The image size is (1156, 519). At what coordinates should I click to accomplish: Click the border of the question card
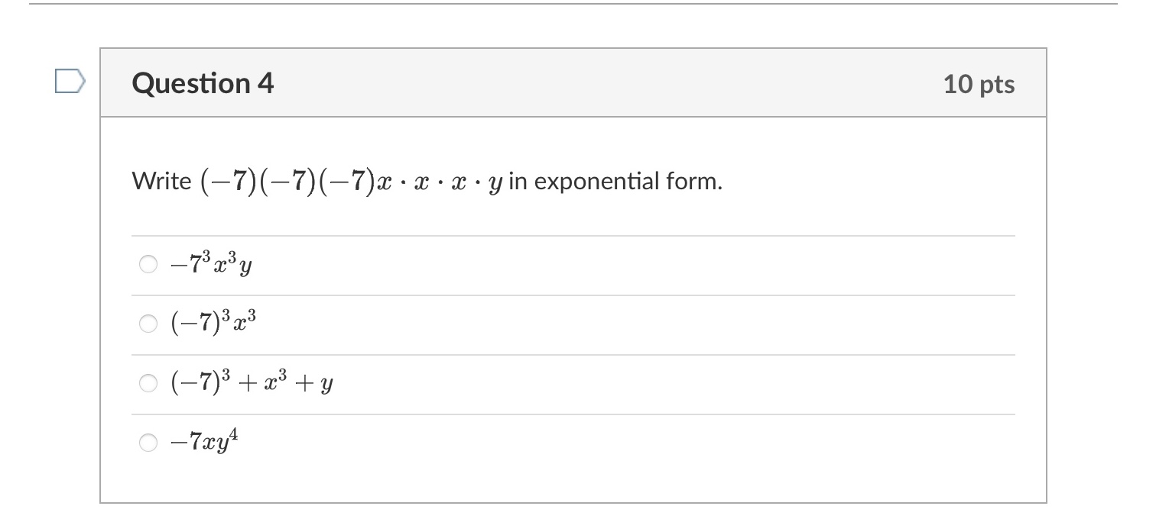(x=101, y=305)
